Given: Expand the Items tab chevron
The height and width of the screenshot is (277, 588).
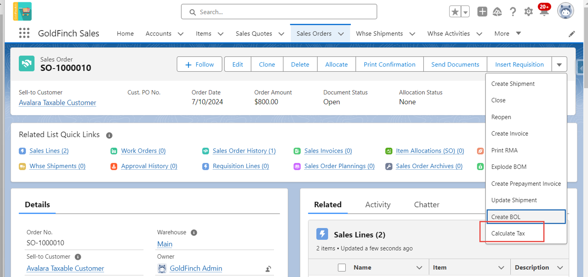Looking at the screenshot, I should click(220, 34).
